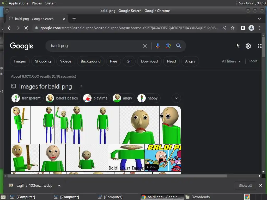Open the Baldi Just Image thumbnail

(x=126, y=158)
